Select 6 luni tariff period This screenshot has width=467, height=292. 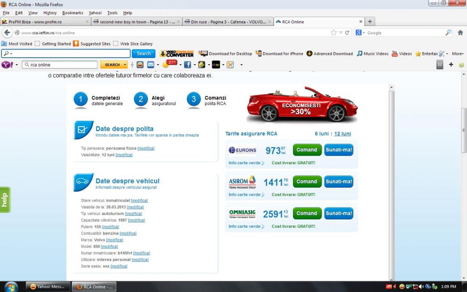[x=322, y=134]
